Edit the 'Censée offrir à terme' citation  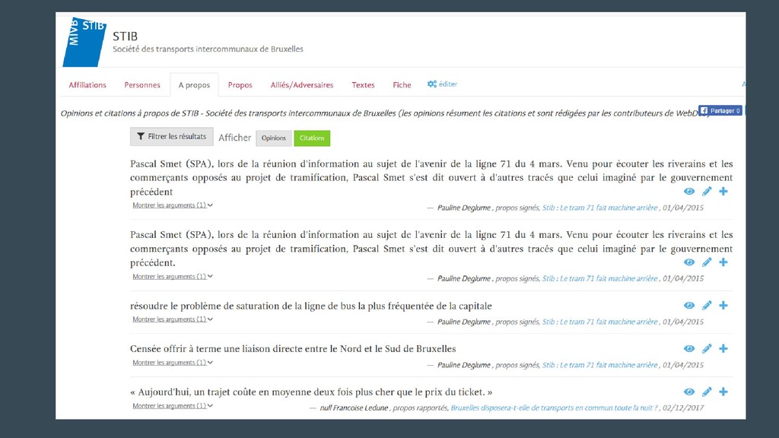[x=707, y=348]
